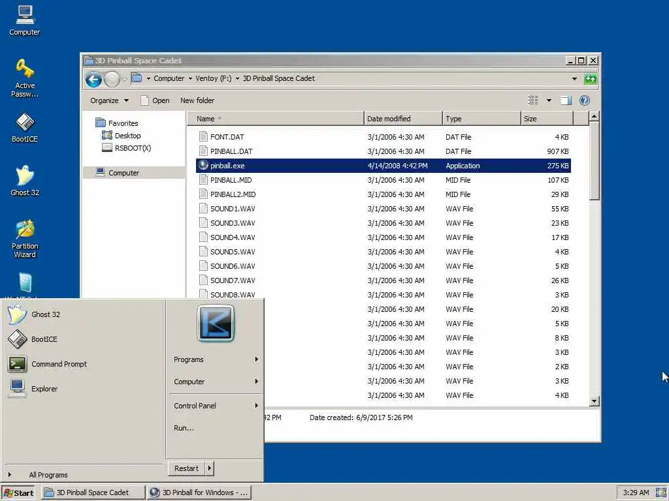Select the Partition Wizard desktop icon
The height and width of the screenshot is (501, 669).
pos(25,239)
